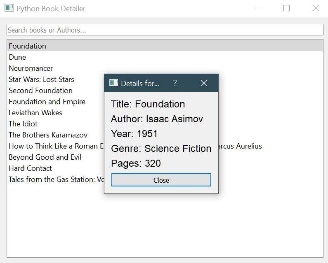Select Tales from the Gas Station entry

point(56,179)
